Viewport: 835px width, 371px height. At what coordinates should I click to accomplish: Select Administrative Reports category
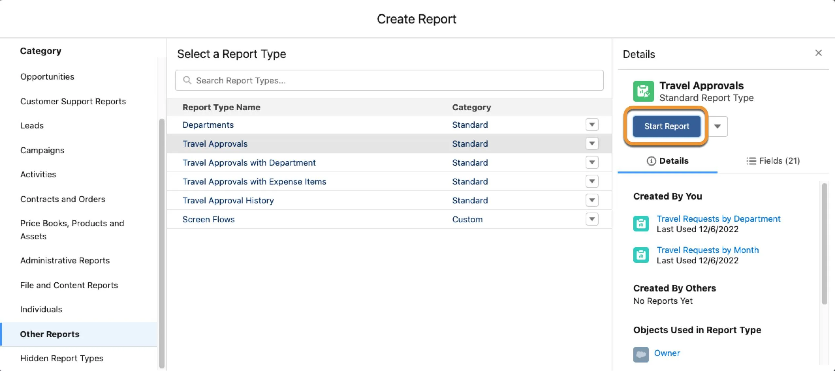(x=64, y=260)
